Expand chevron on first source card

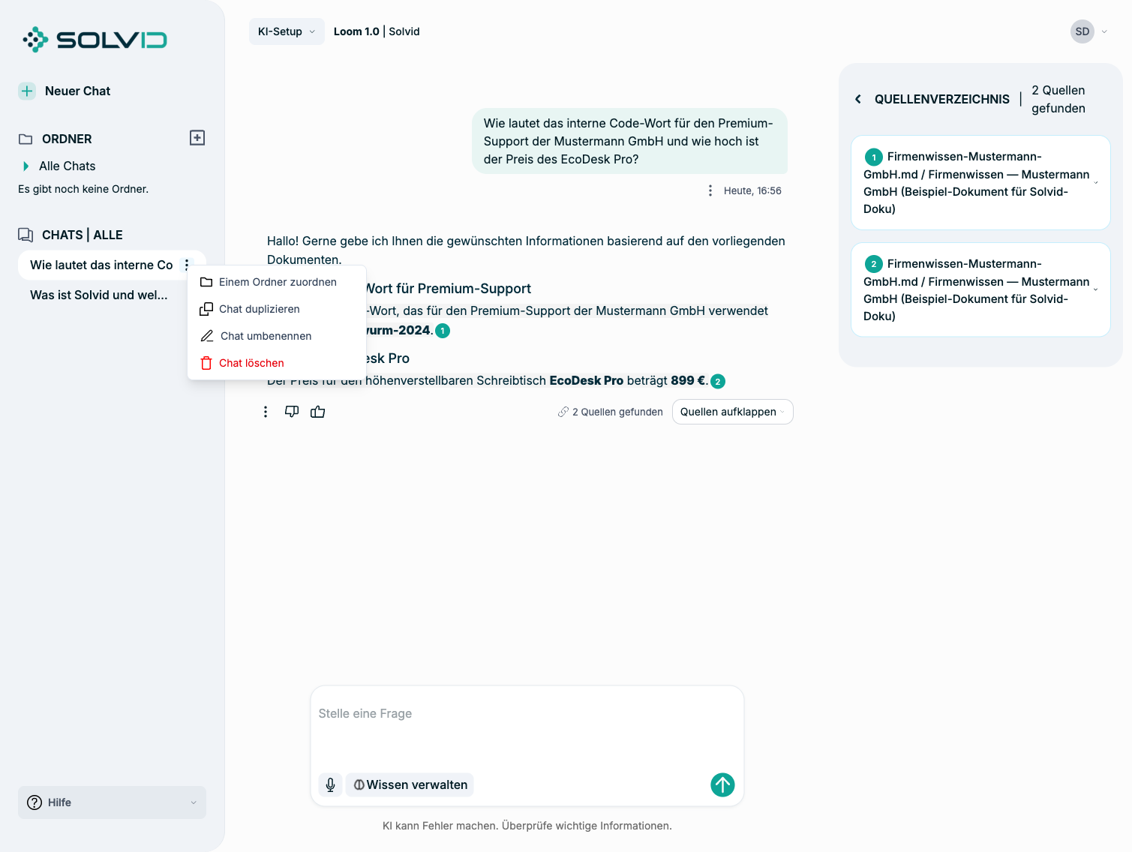[x=1096, y=183]
